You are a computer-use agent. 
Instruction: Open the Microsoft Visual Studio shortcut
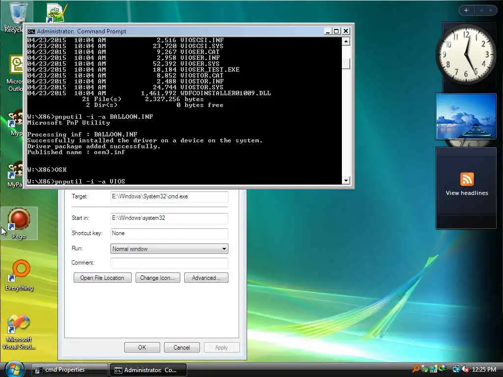[19, 331]
